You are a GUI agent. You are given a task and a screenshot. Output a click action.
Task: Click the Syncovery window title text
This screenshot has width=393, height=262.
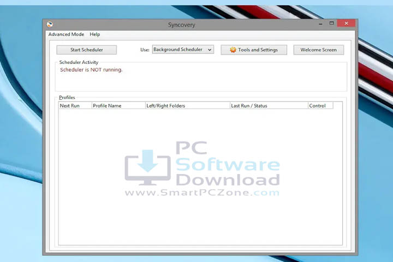[x=181, y=25]
